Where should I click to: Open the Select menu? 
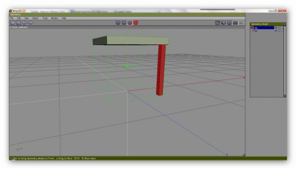click(35, 18)
